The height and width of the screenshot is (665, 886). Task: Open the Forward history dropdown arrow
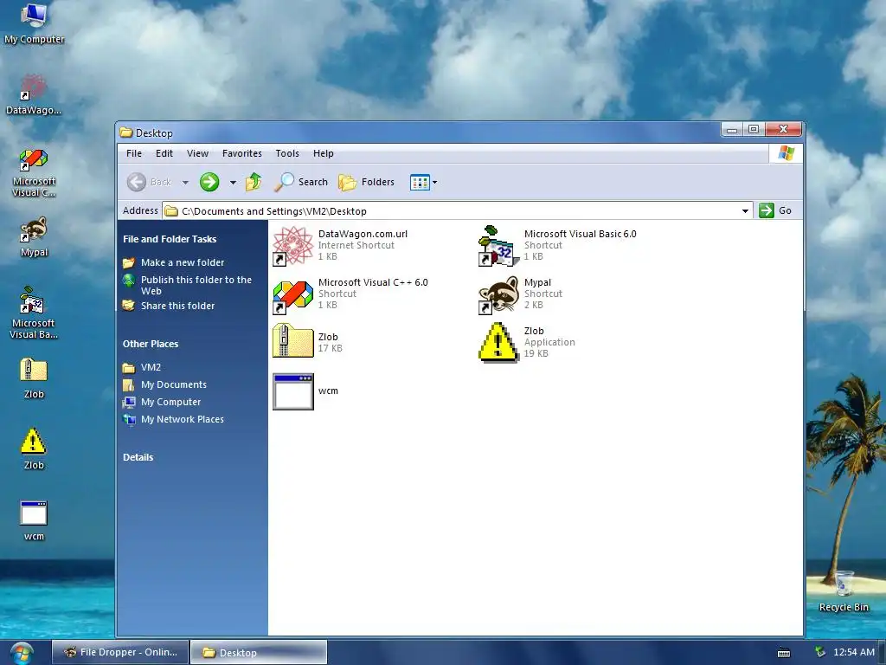233,183
